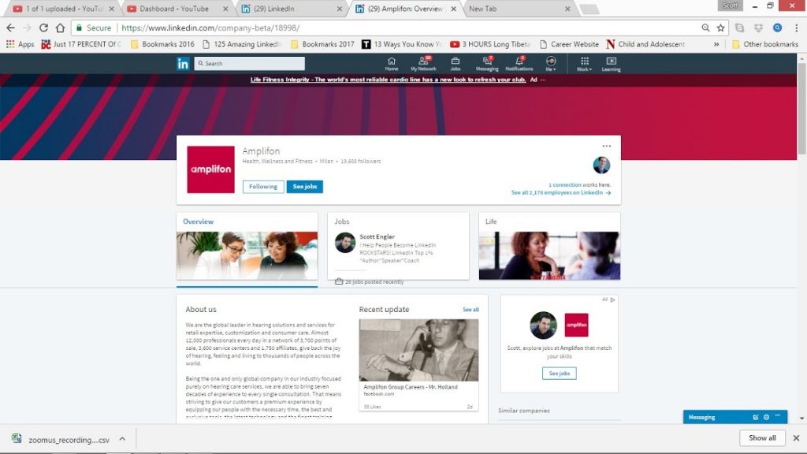
Task: Expand download item options arrow
Action: (122, 439)
